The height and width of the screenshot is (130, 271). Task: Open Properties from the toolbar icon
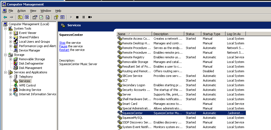(x=35, y=17)
